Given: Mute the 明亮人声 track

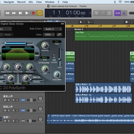Looking at the screenshot, I should 5,110.
